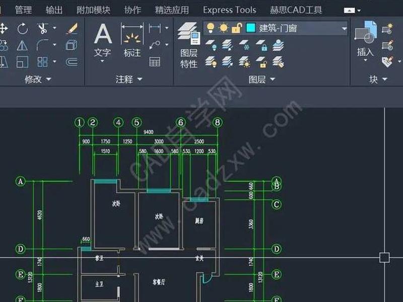
Task: Click Thaw All Layers icon
Action: pos(244,62)
